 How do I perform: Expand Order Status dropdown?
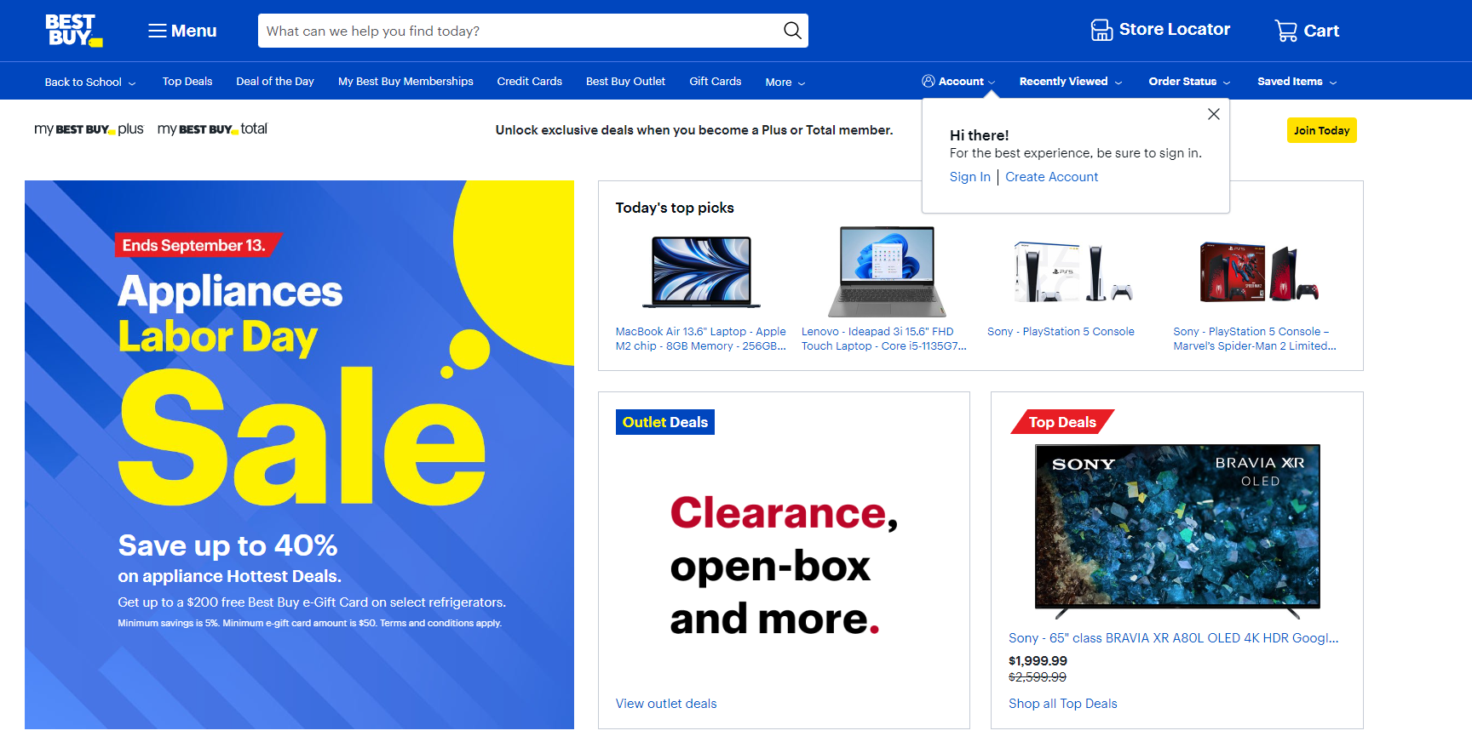[x=1189, y=82]
